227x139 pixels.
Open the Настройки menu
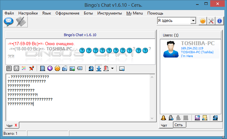(28, 13)
